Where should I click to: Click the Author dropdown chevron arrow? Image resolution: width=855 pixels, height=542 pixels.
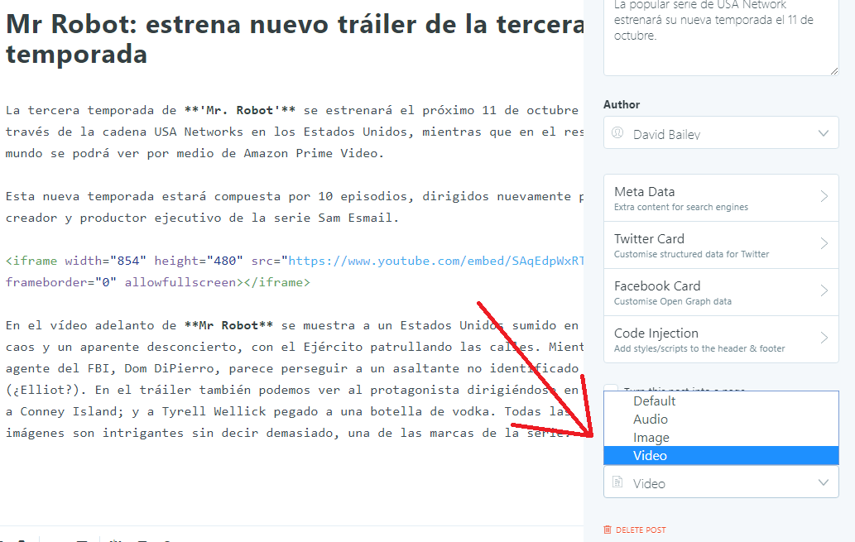tap(824, 133)
